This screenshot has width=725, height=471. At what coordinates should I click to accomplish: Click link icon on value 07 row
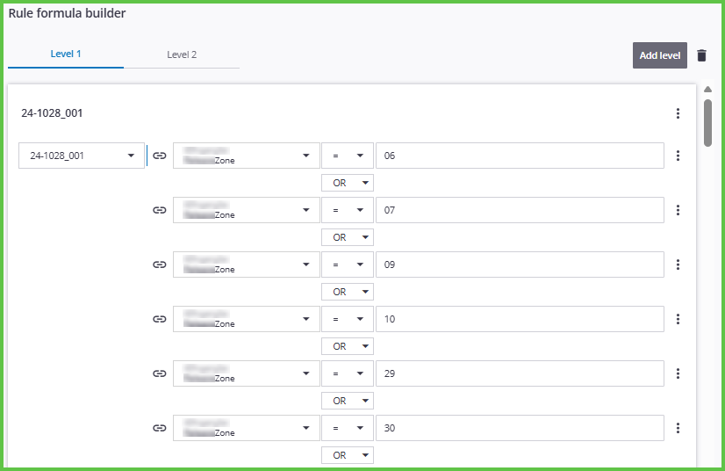click(159, 210)
